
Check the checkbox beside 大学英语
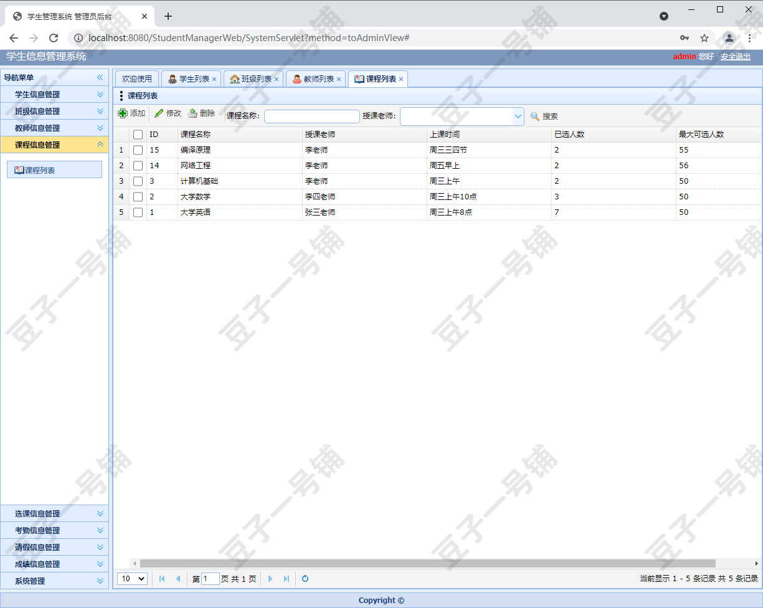pos(138,212)
